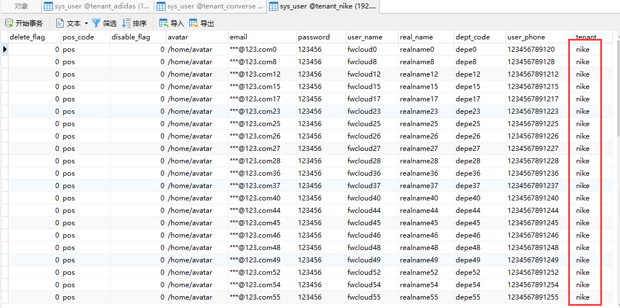Select the dept_code column header
This screenshot has height=308, width=620.
point(472,37)
